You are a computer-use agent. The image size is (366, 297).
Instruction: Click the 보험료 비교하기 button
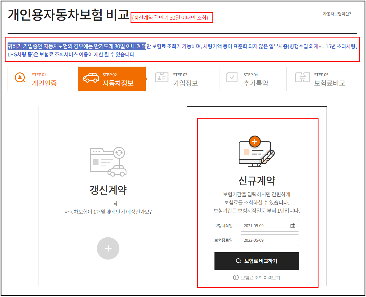pos(257,261)
